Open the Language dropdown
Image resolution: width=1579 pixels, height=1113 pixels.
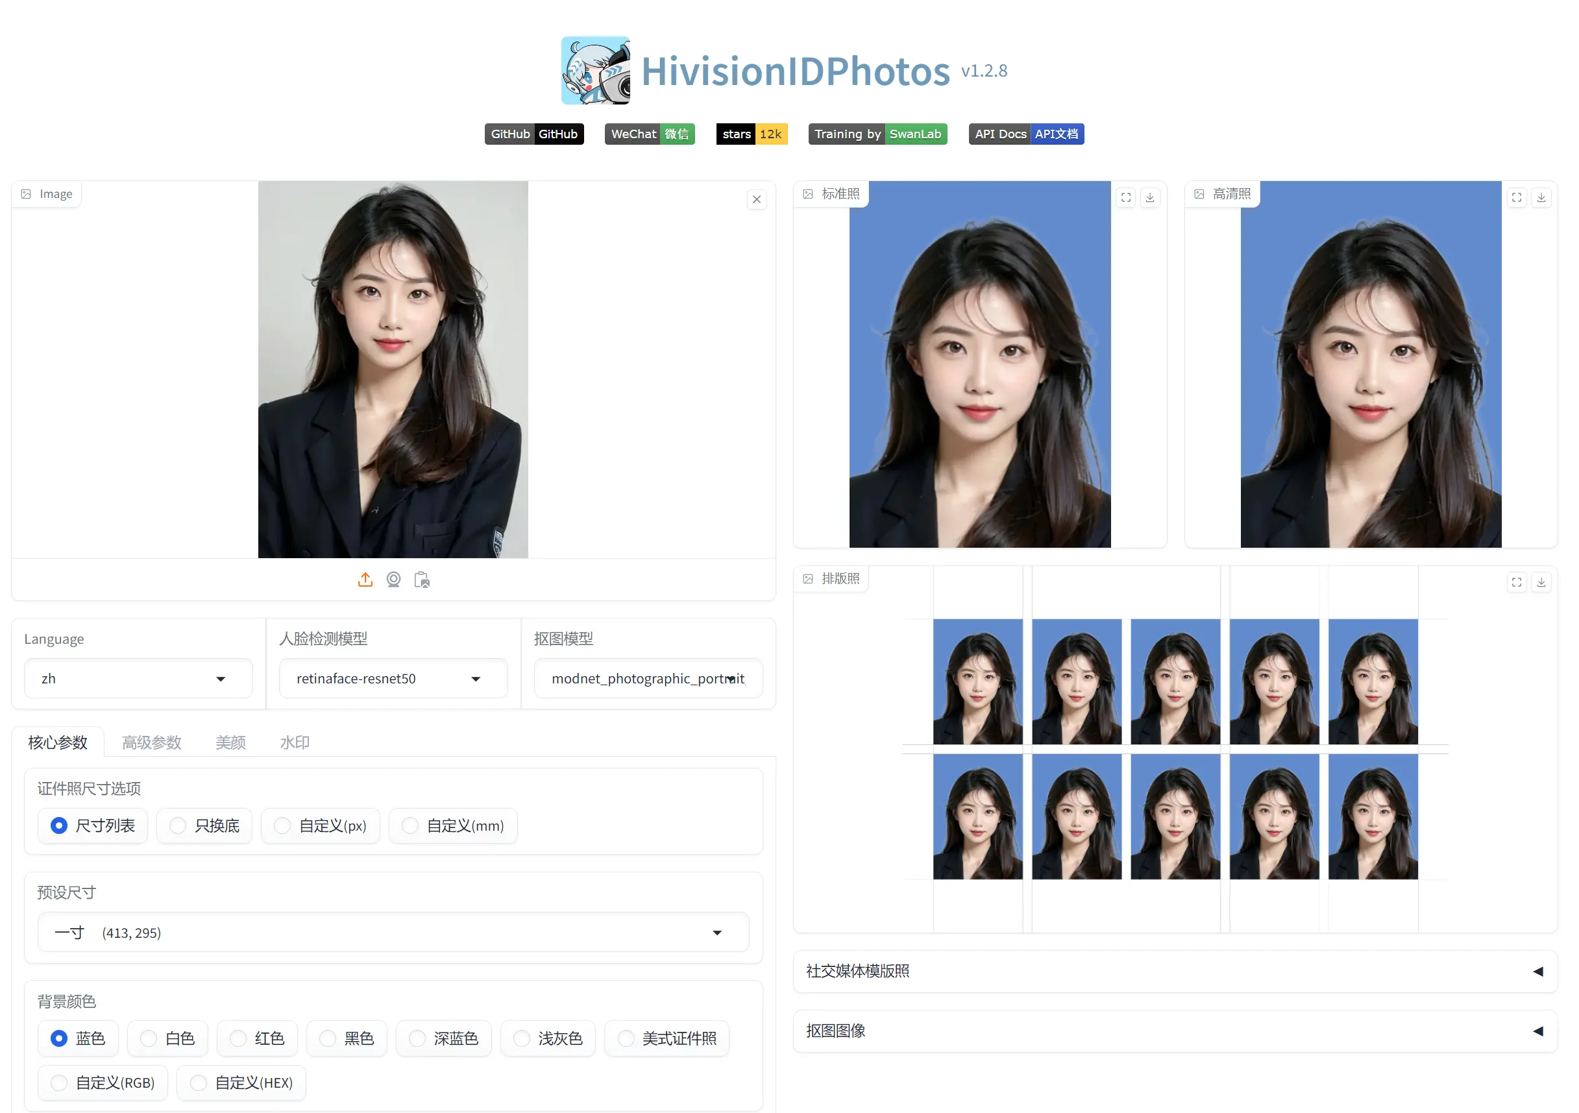coord(137,678)
